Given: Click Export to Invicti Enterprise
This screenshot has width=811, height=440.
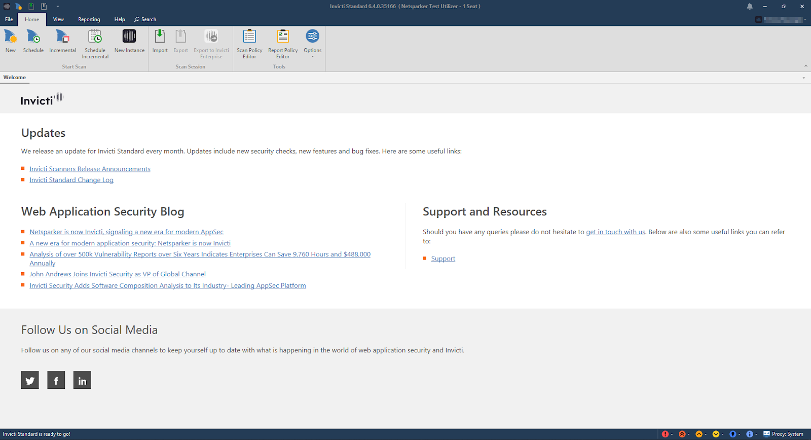Looking at the screenshot, I should [211, 44].
